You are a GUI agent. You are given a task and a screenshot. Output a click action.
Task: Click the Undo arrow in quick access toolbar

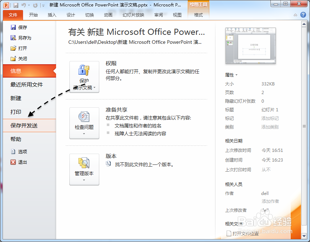24,5
